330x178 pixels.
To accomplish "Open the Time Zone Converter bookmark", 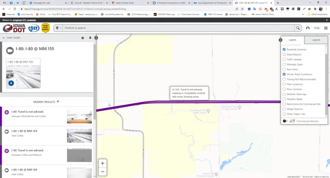I will coord(189,15).
